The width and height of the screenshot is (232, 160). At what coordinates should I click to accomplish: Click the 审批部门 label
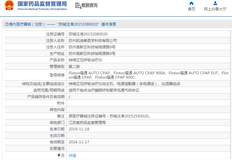pos(57,123)
